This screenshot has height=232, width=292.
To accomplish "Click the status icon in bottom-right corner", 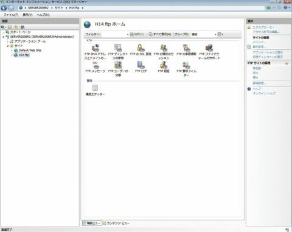I will [287, 230].
